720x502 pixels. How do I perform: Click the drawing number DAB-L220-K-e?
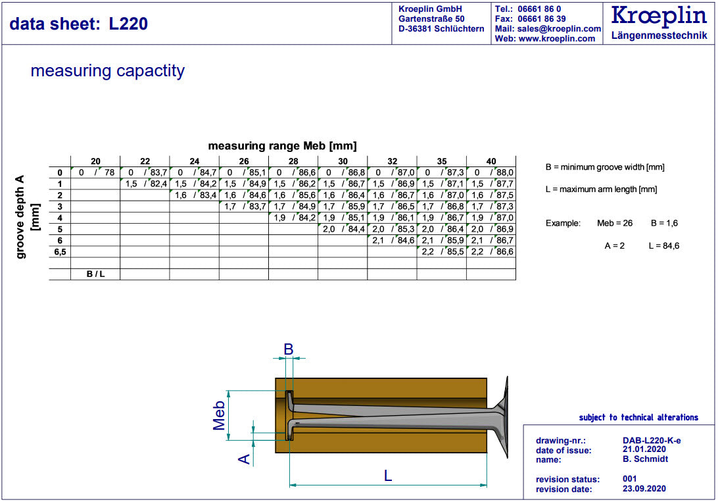(652, 441)
